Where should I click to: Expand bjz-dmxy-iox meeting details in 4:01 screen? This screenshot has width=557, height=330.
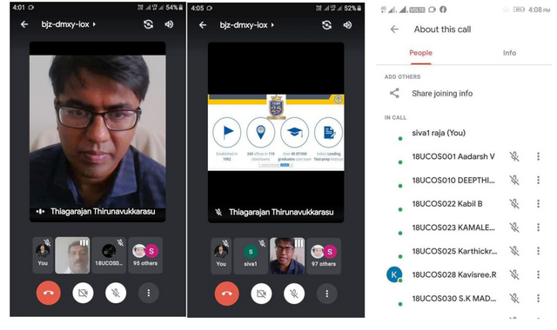[69, 24]
